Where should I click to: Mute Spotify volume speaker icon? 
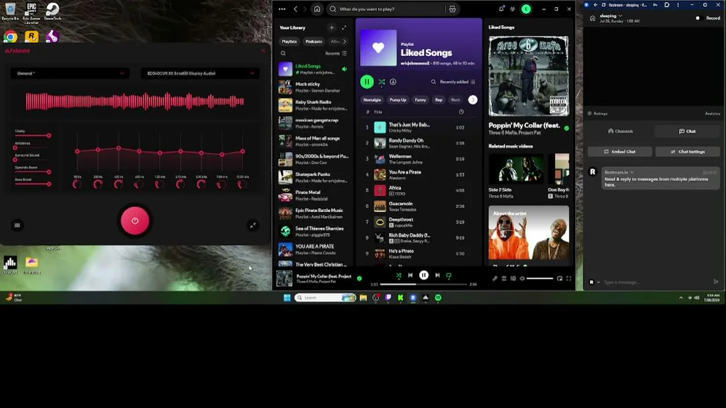pos(522,278)
